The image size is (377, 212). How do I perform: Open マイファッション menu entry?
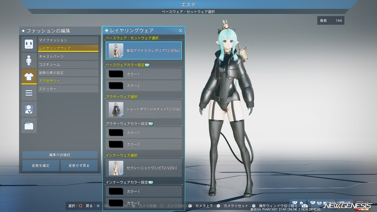pyautogui.click(x=68, y=40)
